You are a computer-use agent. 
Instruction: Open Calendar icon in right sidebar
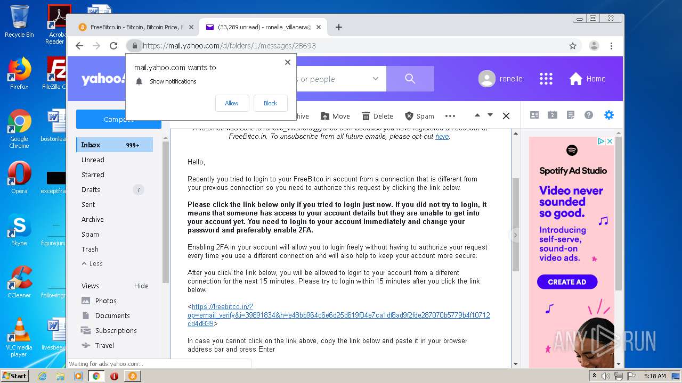pos(553,115)
